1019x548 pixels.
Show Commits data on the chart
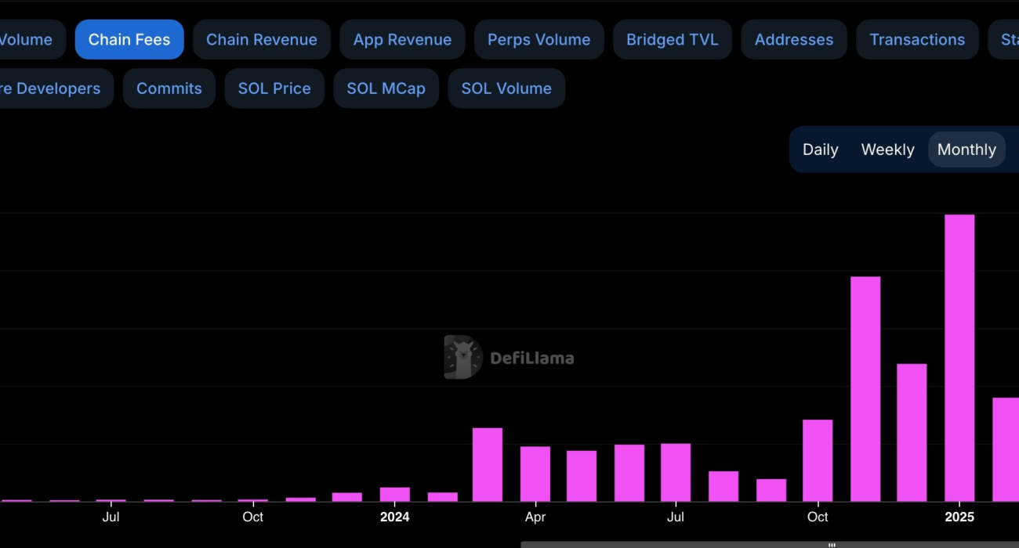click(169, 88)
